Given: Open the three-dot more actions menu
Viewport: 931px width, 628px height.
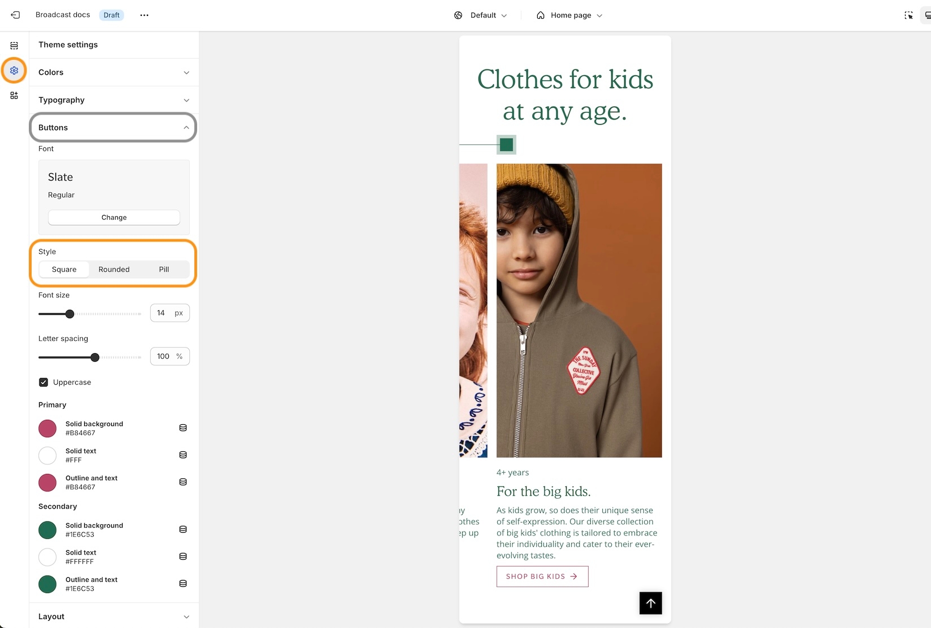Looking at the screenshot, I should pyautogui.click(x=144, y=15).
